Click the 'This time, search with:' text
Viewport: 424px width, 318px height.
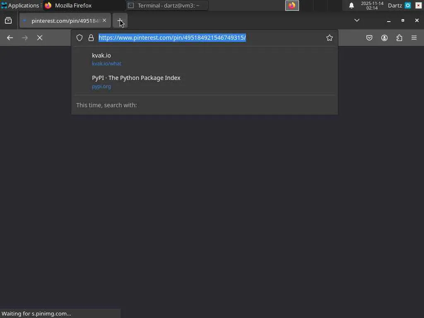[106, 105]
